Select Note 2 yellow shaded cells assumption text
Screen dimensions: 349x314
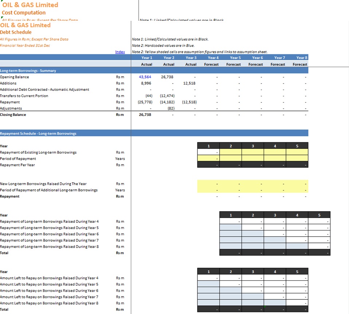[200, 52]
